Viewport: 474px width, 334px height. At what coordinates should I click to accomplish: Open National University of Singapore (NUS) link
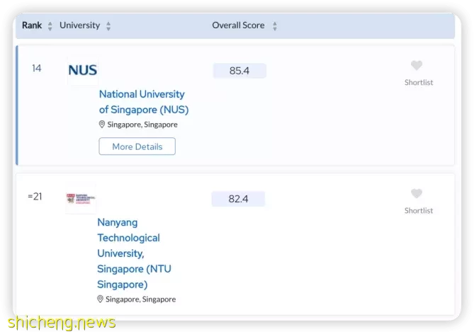click(144, 102)
